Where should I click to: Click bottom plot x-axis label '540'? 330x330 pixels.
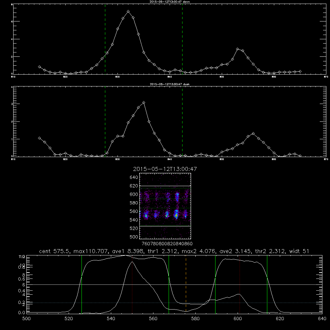[x=111, y=319]
